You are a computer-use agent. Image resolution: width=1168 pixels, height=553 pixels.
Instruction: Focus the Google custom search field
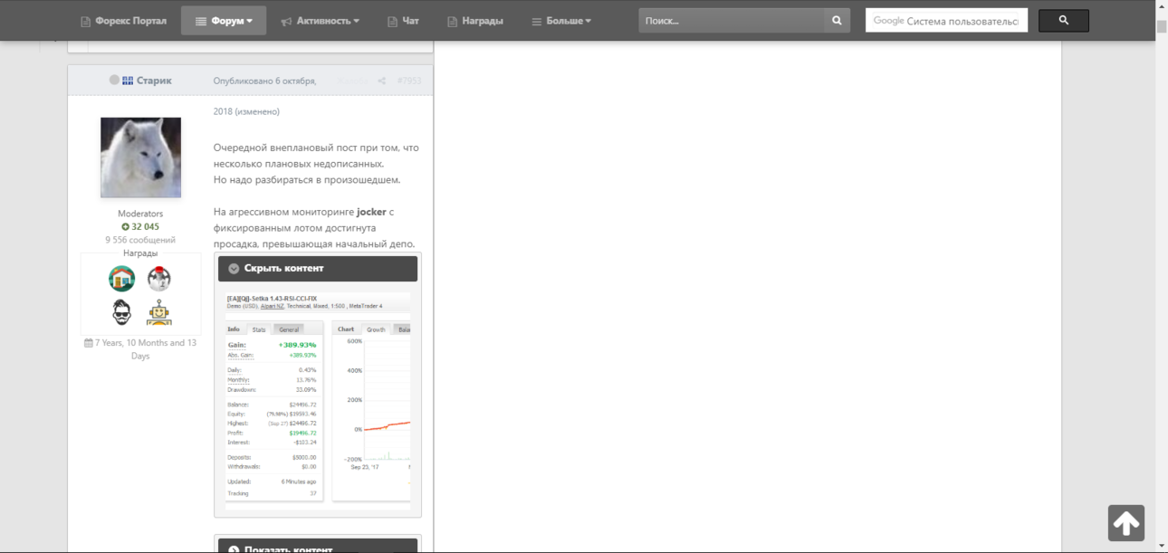946,21
